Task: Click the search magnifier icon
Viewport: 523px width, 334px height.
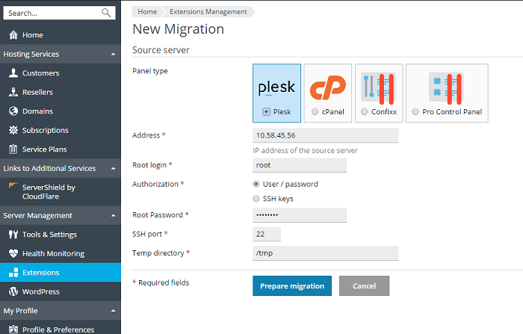Action: (106, 13)
